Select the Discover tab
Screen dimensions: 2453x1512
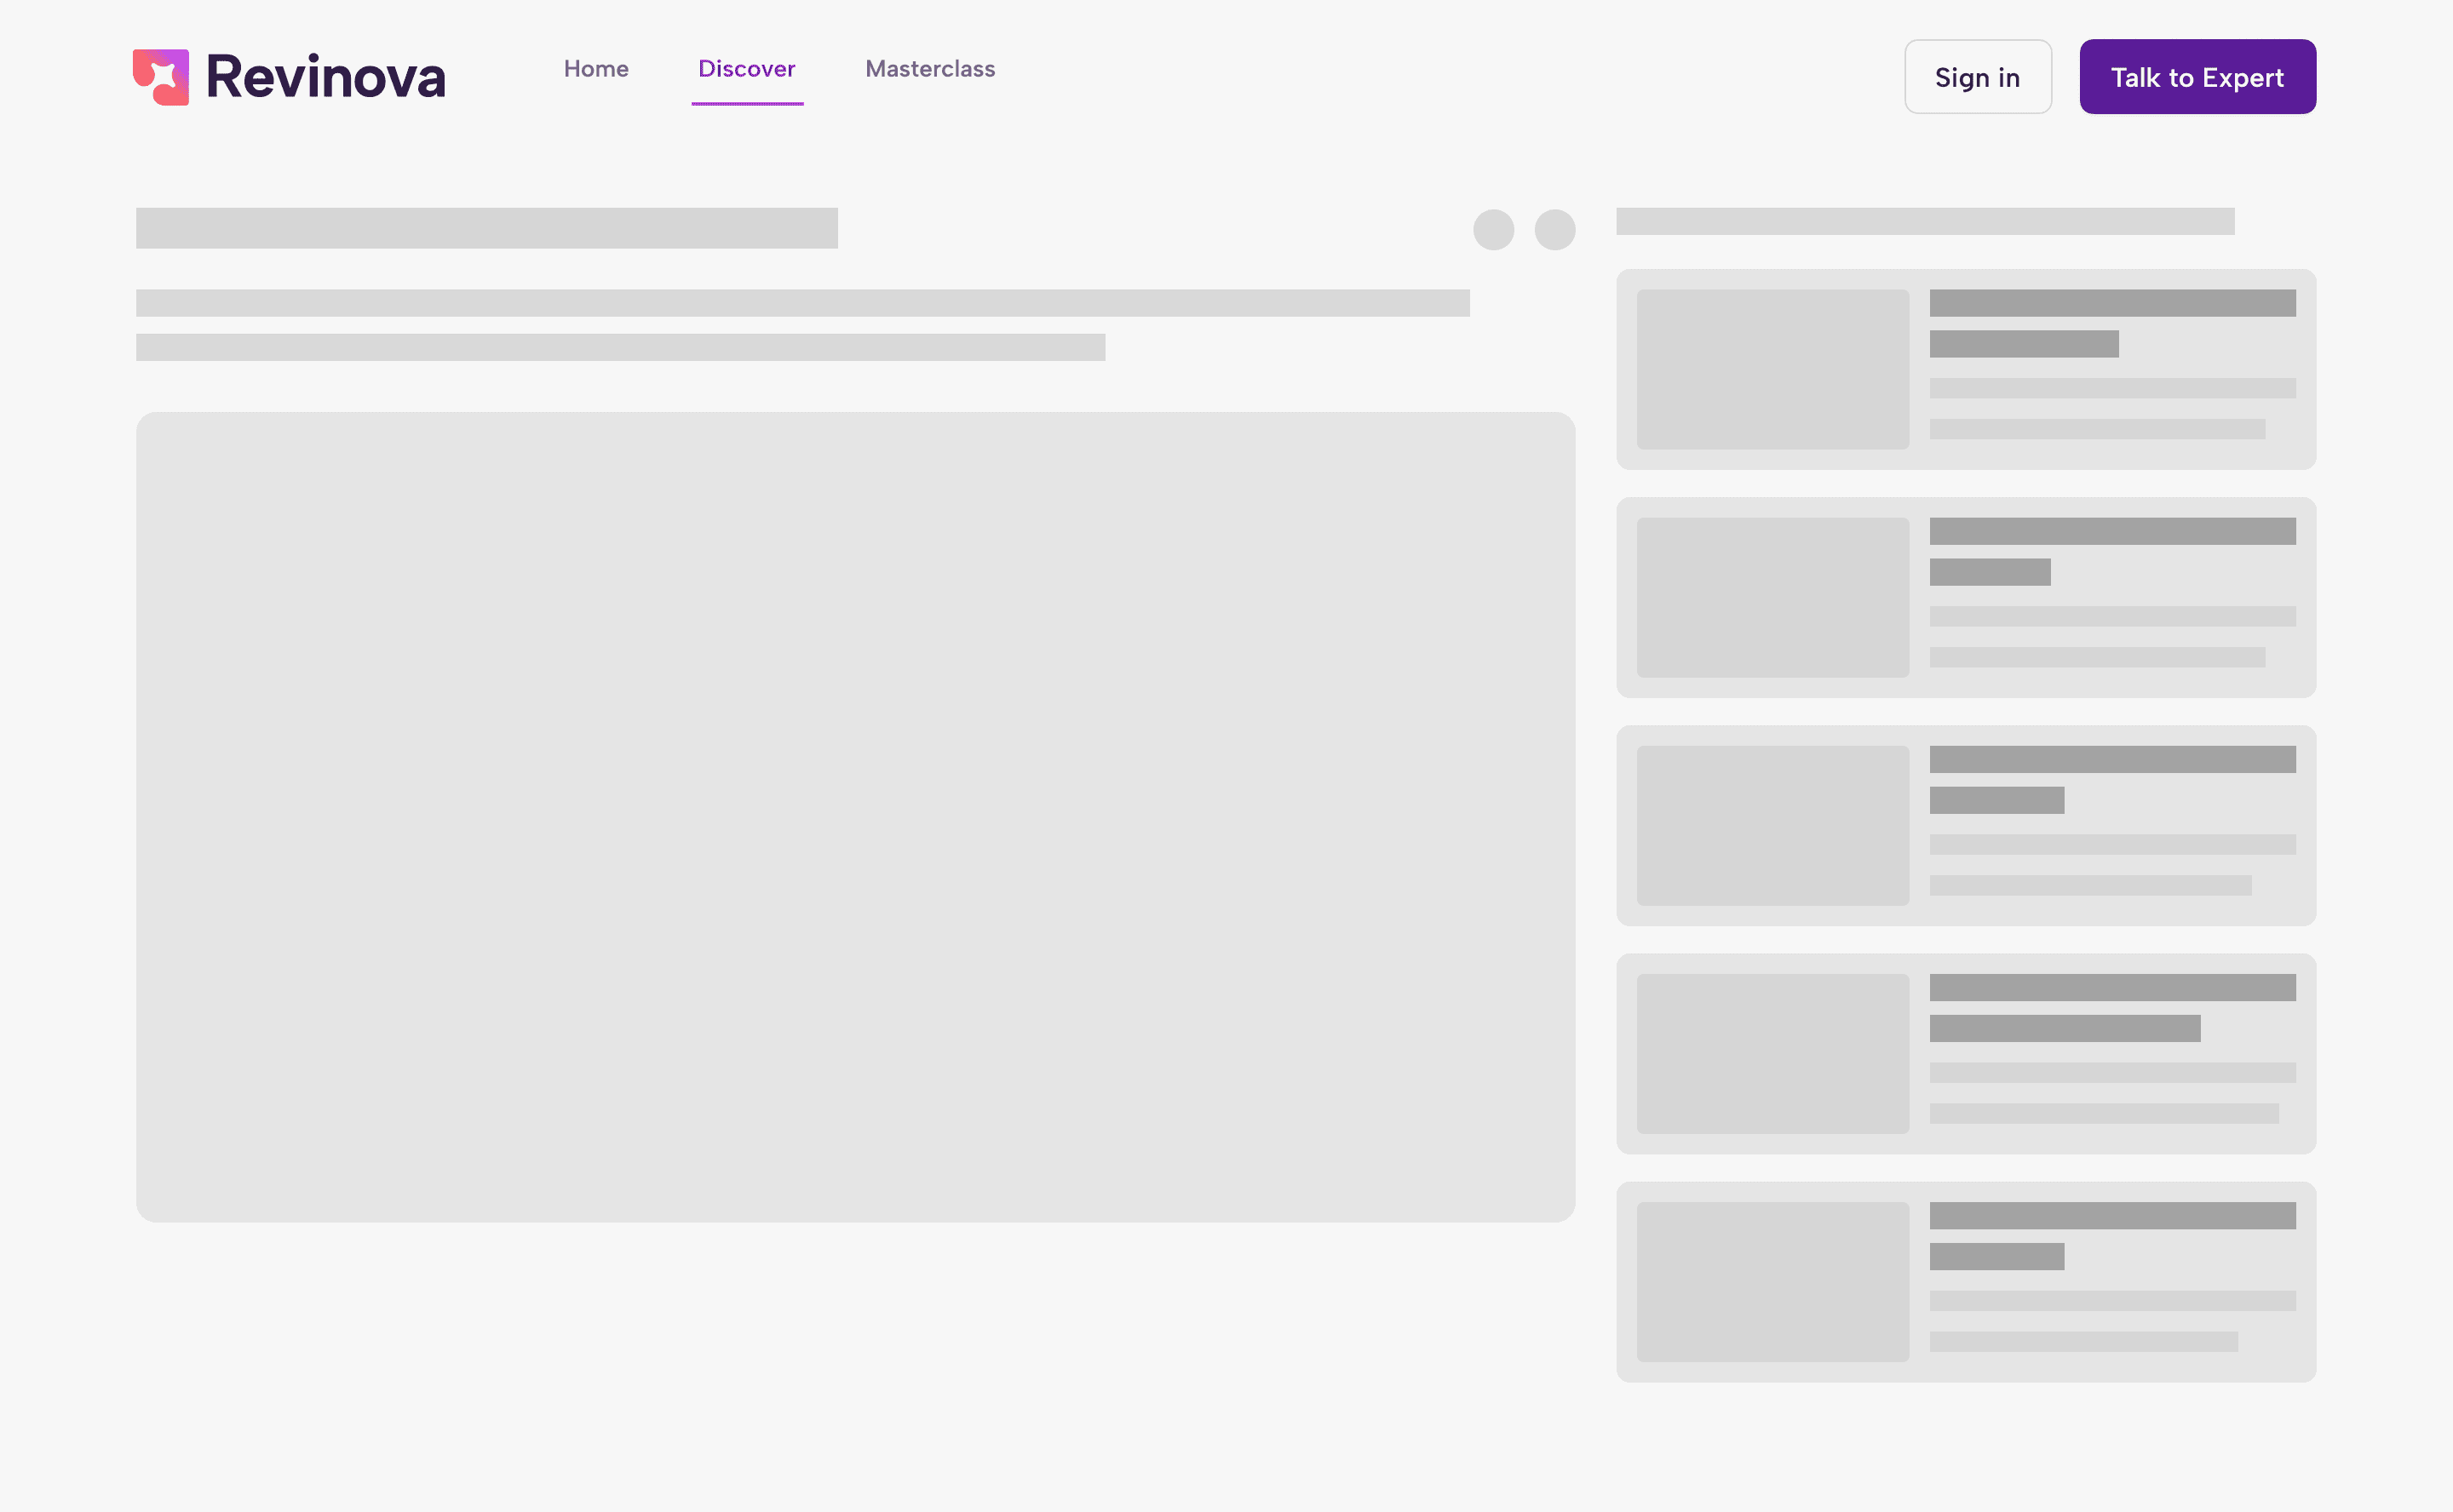coord(746,69)
